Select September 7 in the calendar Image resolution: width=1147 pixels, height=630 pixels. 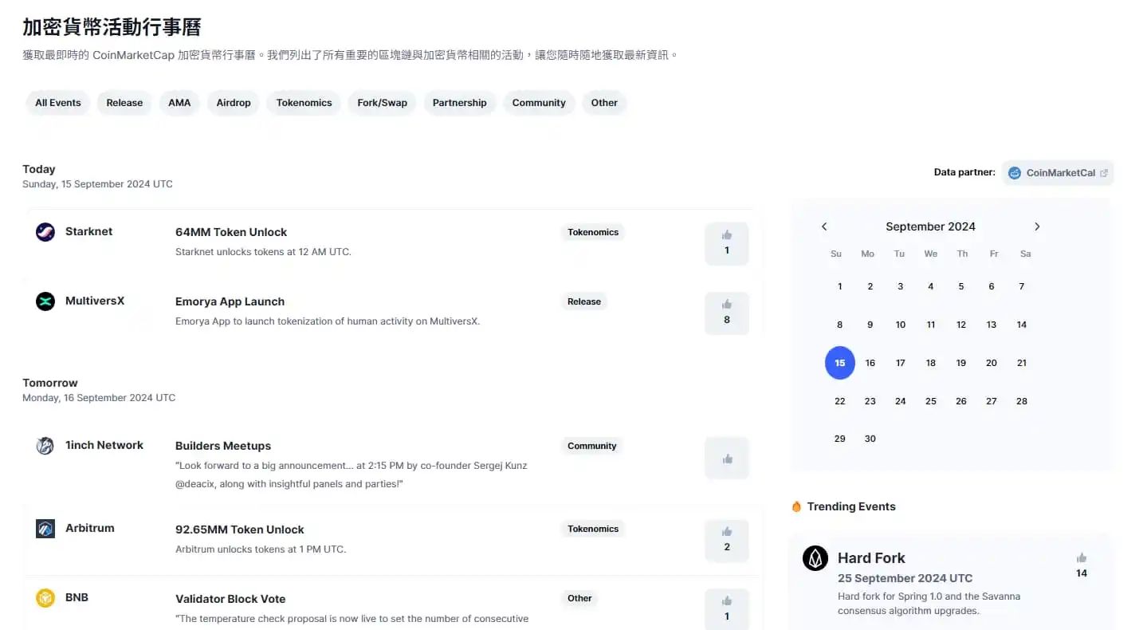coord(1022,286)
